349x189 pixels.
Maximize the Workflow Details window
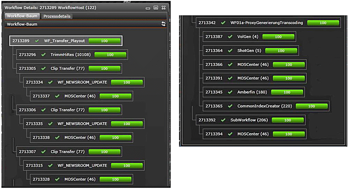click(156, 8)
